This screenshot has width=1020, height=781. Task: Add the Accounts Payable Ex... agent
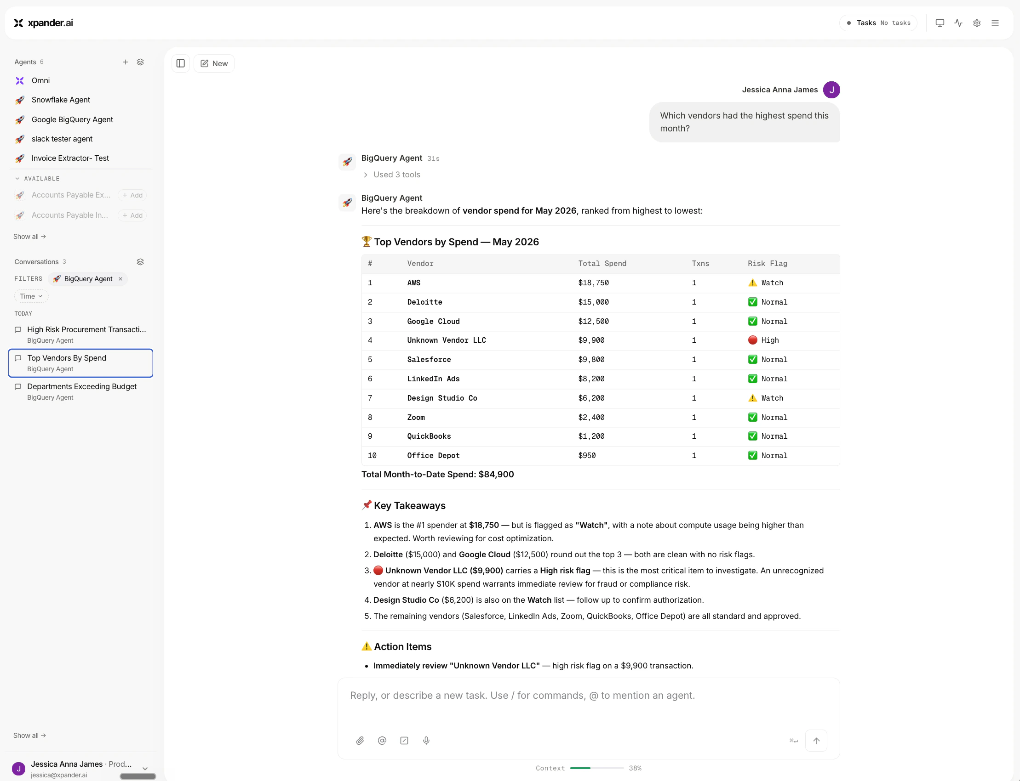point(132,195)
